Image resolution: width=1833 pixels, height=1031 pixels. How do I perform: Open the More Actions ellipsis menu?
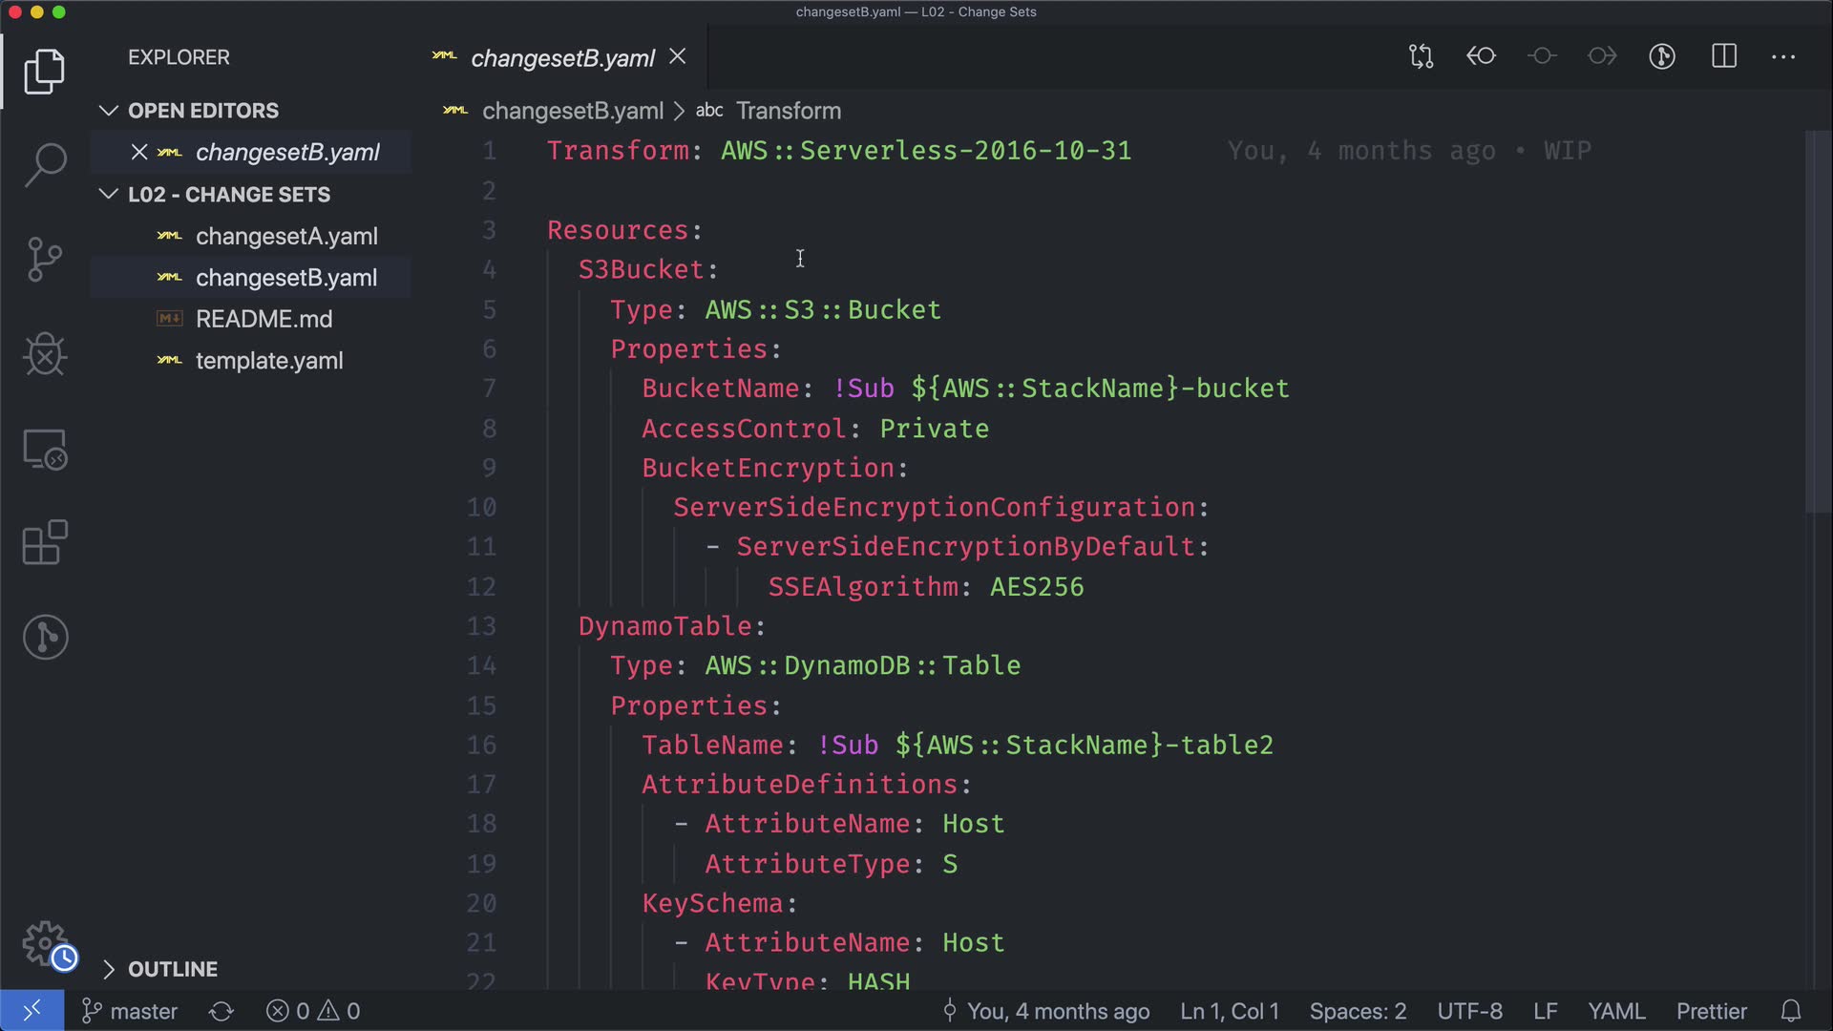click(x=1783, y=56)
